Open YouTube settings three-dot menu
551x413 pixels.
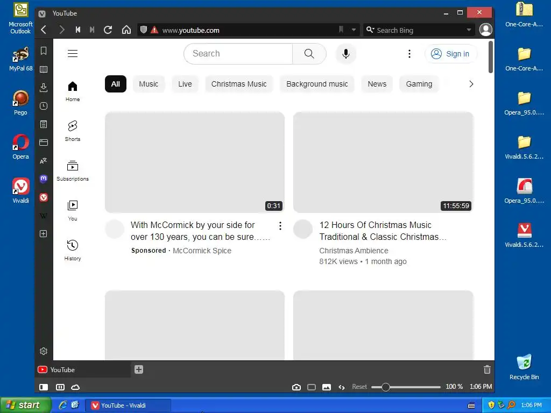409,54
